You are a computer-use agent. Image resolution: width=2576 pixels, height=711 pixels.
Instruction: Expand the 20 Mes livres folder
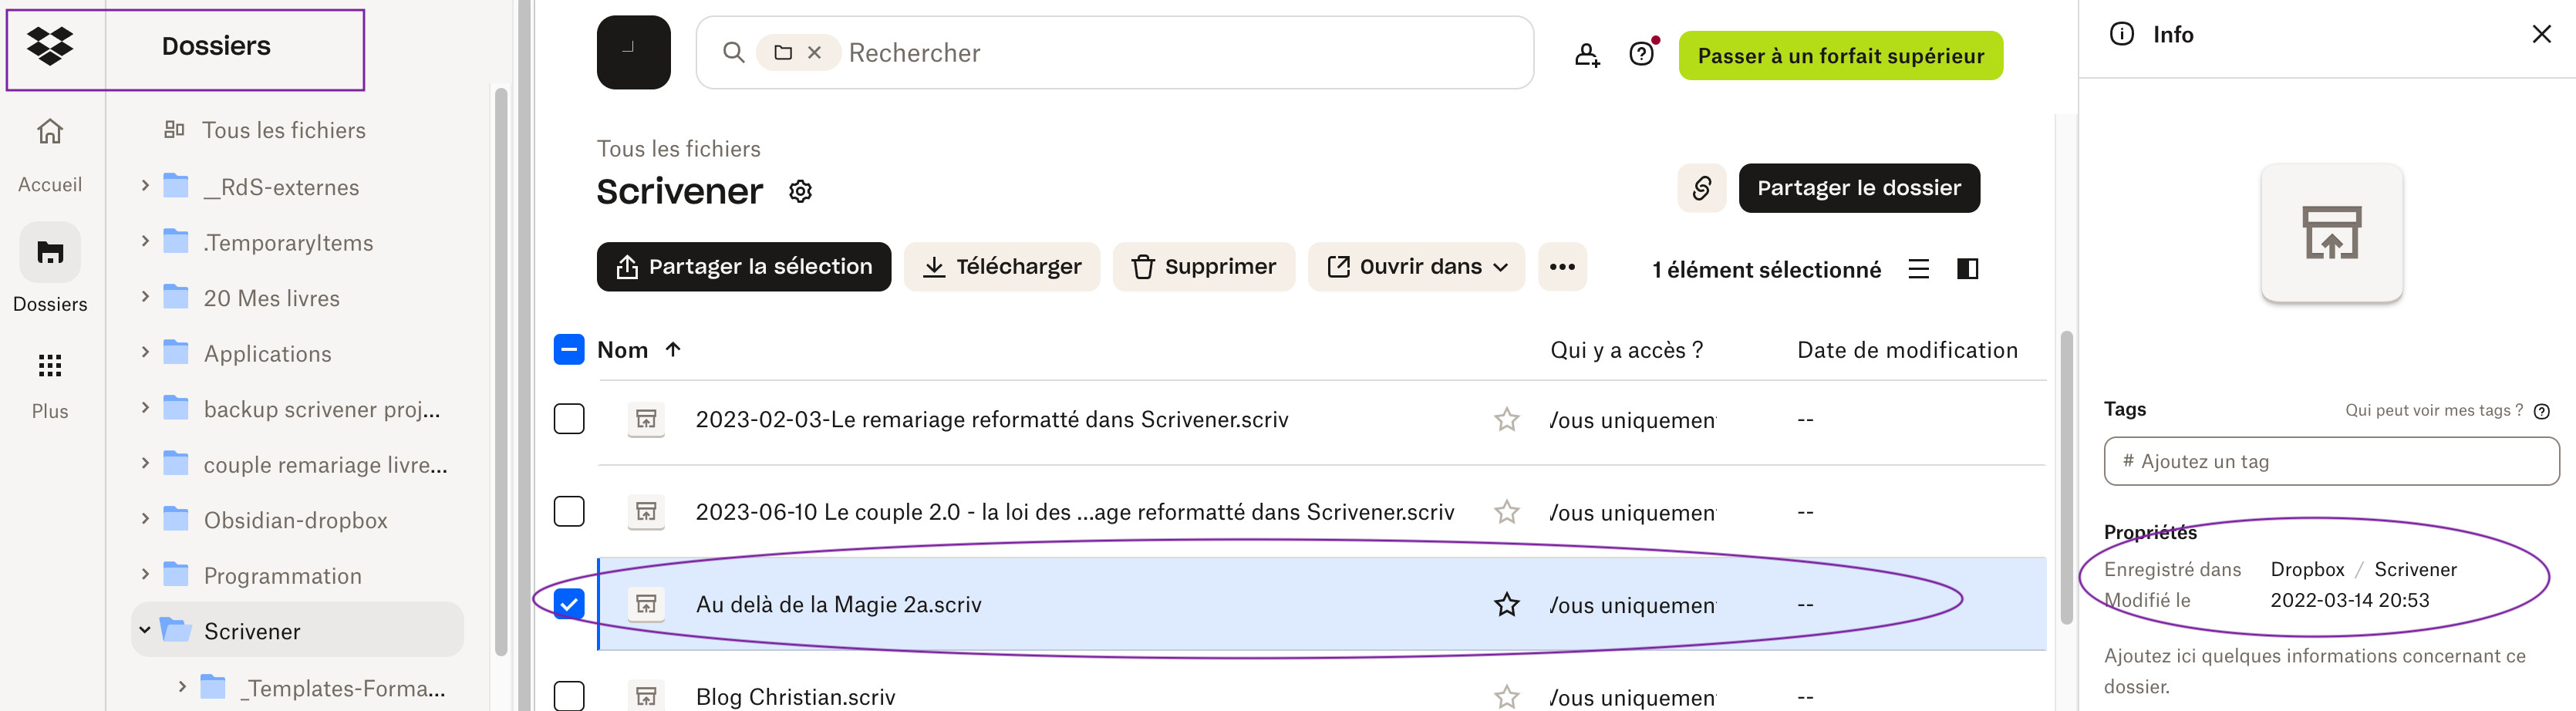(x=145, y=296)
